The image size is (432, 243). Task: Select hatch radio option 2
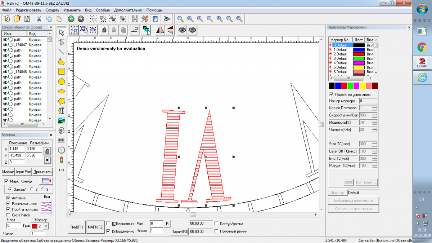pyautogui.click(x=32, y=189)
